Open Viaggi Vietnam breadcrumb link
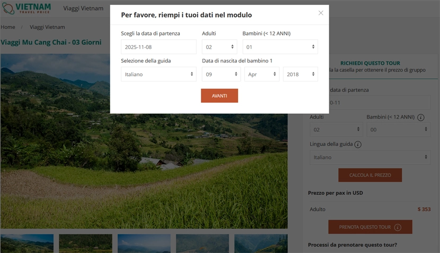Image resolution: width=440 pixels, height=253 pixels. (x=47, y=27)
